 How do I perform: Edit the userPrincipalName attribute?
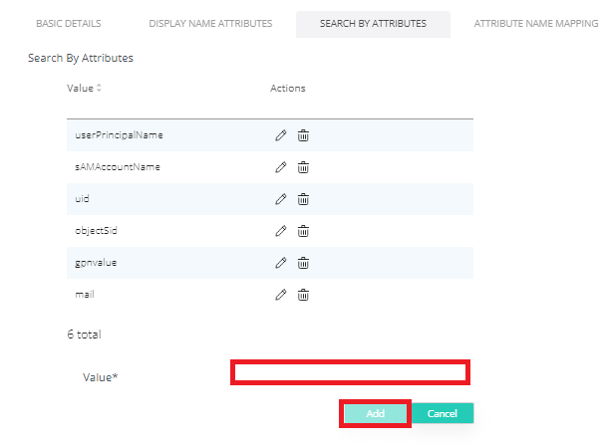coord(281,135)
